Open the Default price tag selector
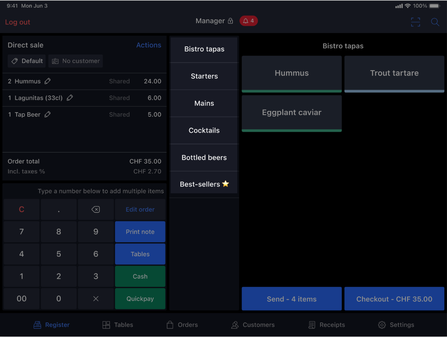The height and width of the screenshot is (337, 447). pyautogui.click(x=27, y=61)
